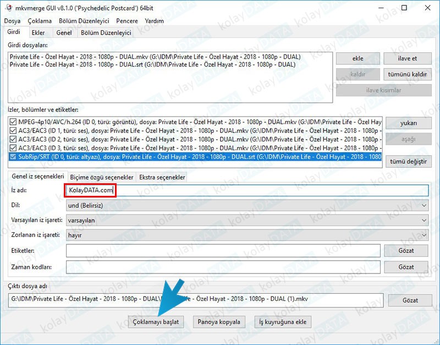Click Gözat next to output file name
The image size is (440, 345).
pos(410,300)
